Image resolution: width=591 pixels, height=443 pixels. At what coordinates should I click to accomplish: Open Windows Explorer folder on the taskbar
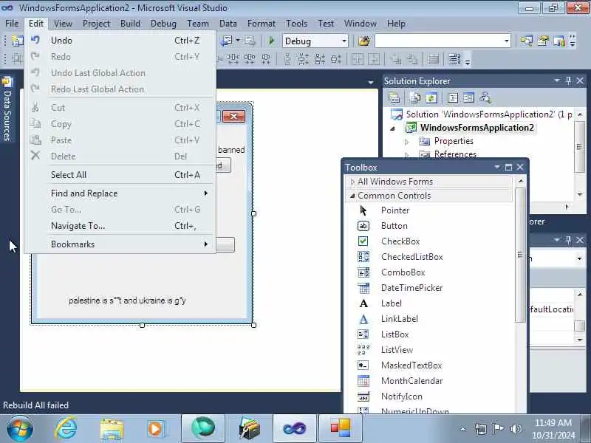[x=112, y=429]
